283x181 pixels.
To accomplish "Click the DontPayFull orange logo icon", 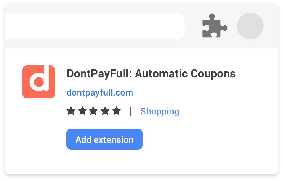I will tap(39, 82).
